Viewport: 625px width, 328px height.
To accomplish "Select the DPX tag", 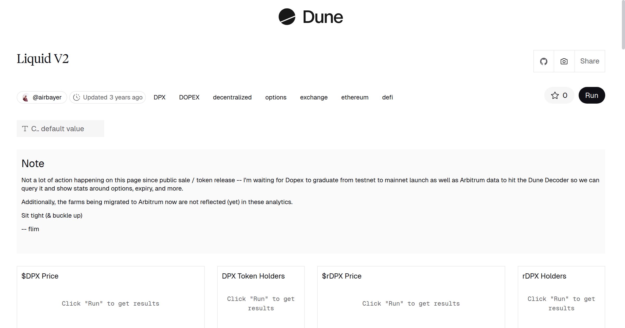I will pyautogui.click(x=159, y=97).
